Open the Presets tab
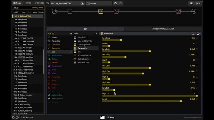Screen dimensions: 214x120 [17, 3]
